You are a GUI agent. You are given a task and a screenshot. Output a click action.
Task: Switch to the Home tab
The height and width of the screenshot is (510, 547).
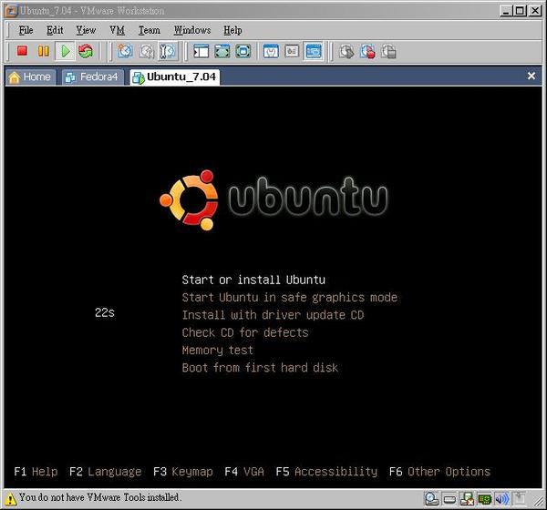coord(30,76)
